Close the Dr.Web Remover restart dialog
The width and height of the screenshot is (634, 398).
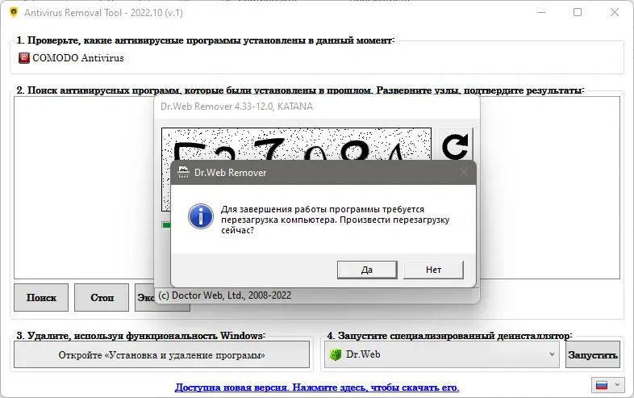coord(464,172)
